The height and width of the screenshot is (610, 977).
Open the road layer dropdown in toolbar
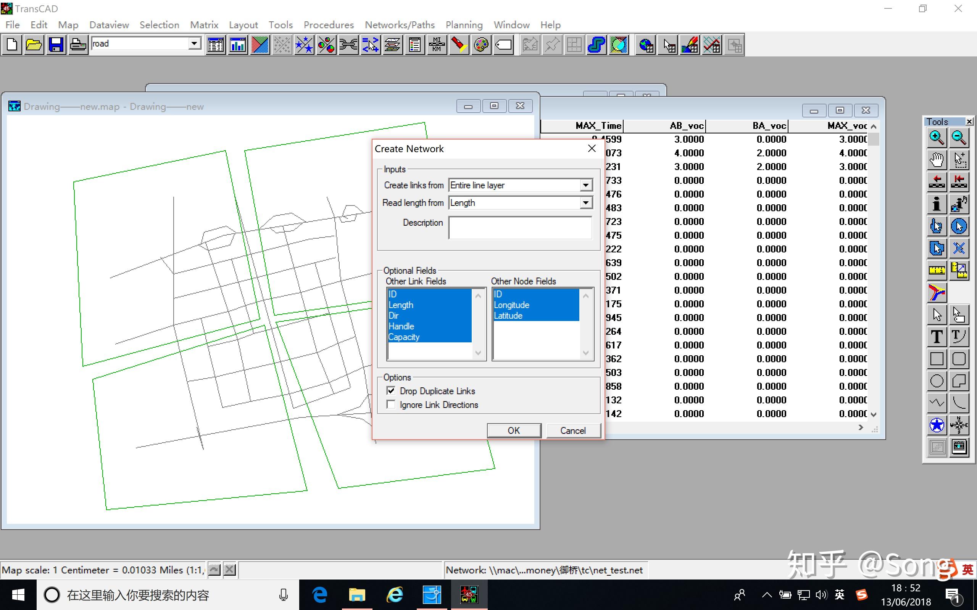(194, 43)
